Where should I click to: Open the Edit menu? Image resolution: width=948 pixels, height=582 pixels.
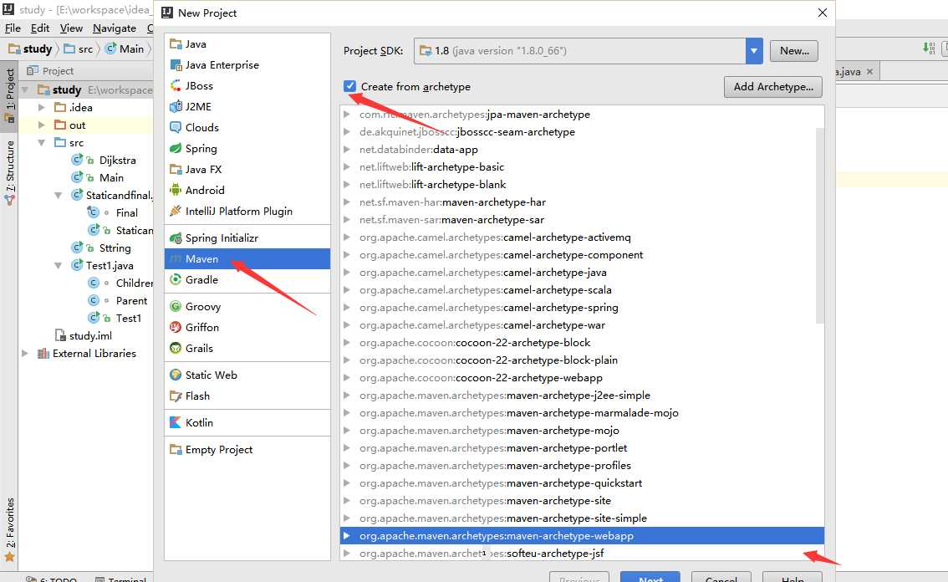point(40,28)
